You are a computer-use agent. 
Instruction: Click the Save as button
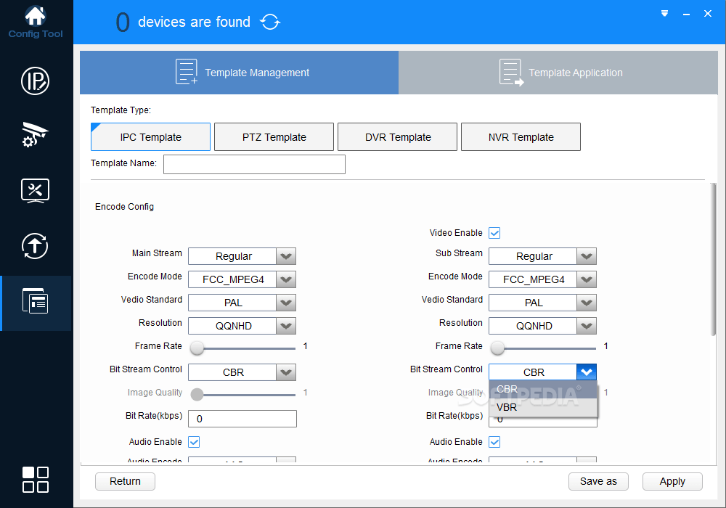click(x=598, y=481)
